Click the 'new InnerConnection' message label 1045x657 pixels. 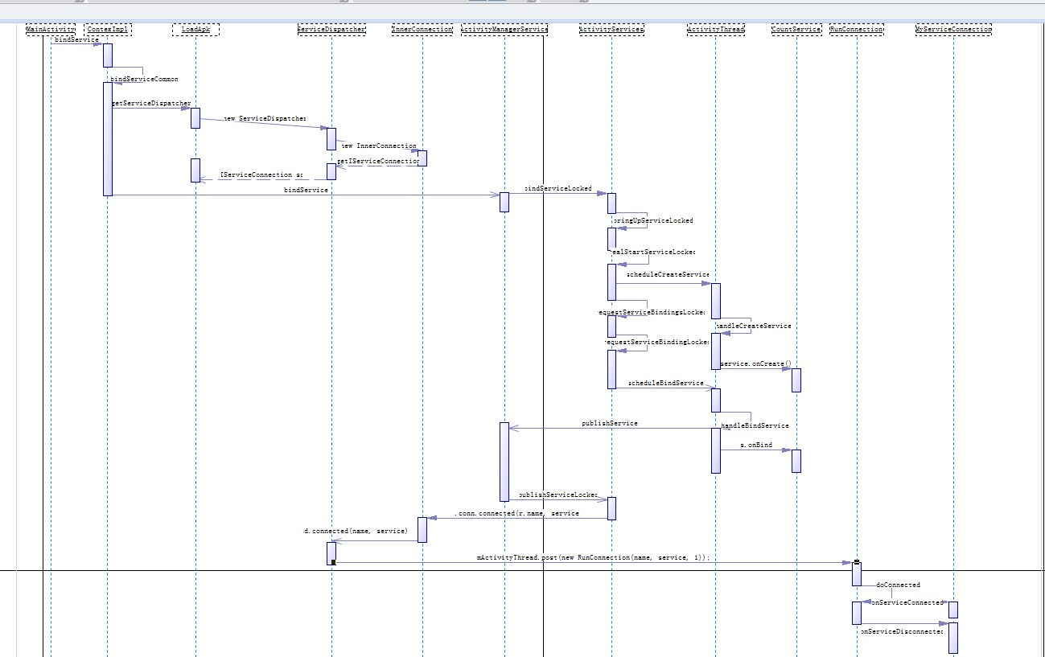379,146
